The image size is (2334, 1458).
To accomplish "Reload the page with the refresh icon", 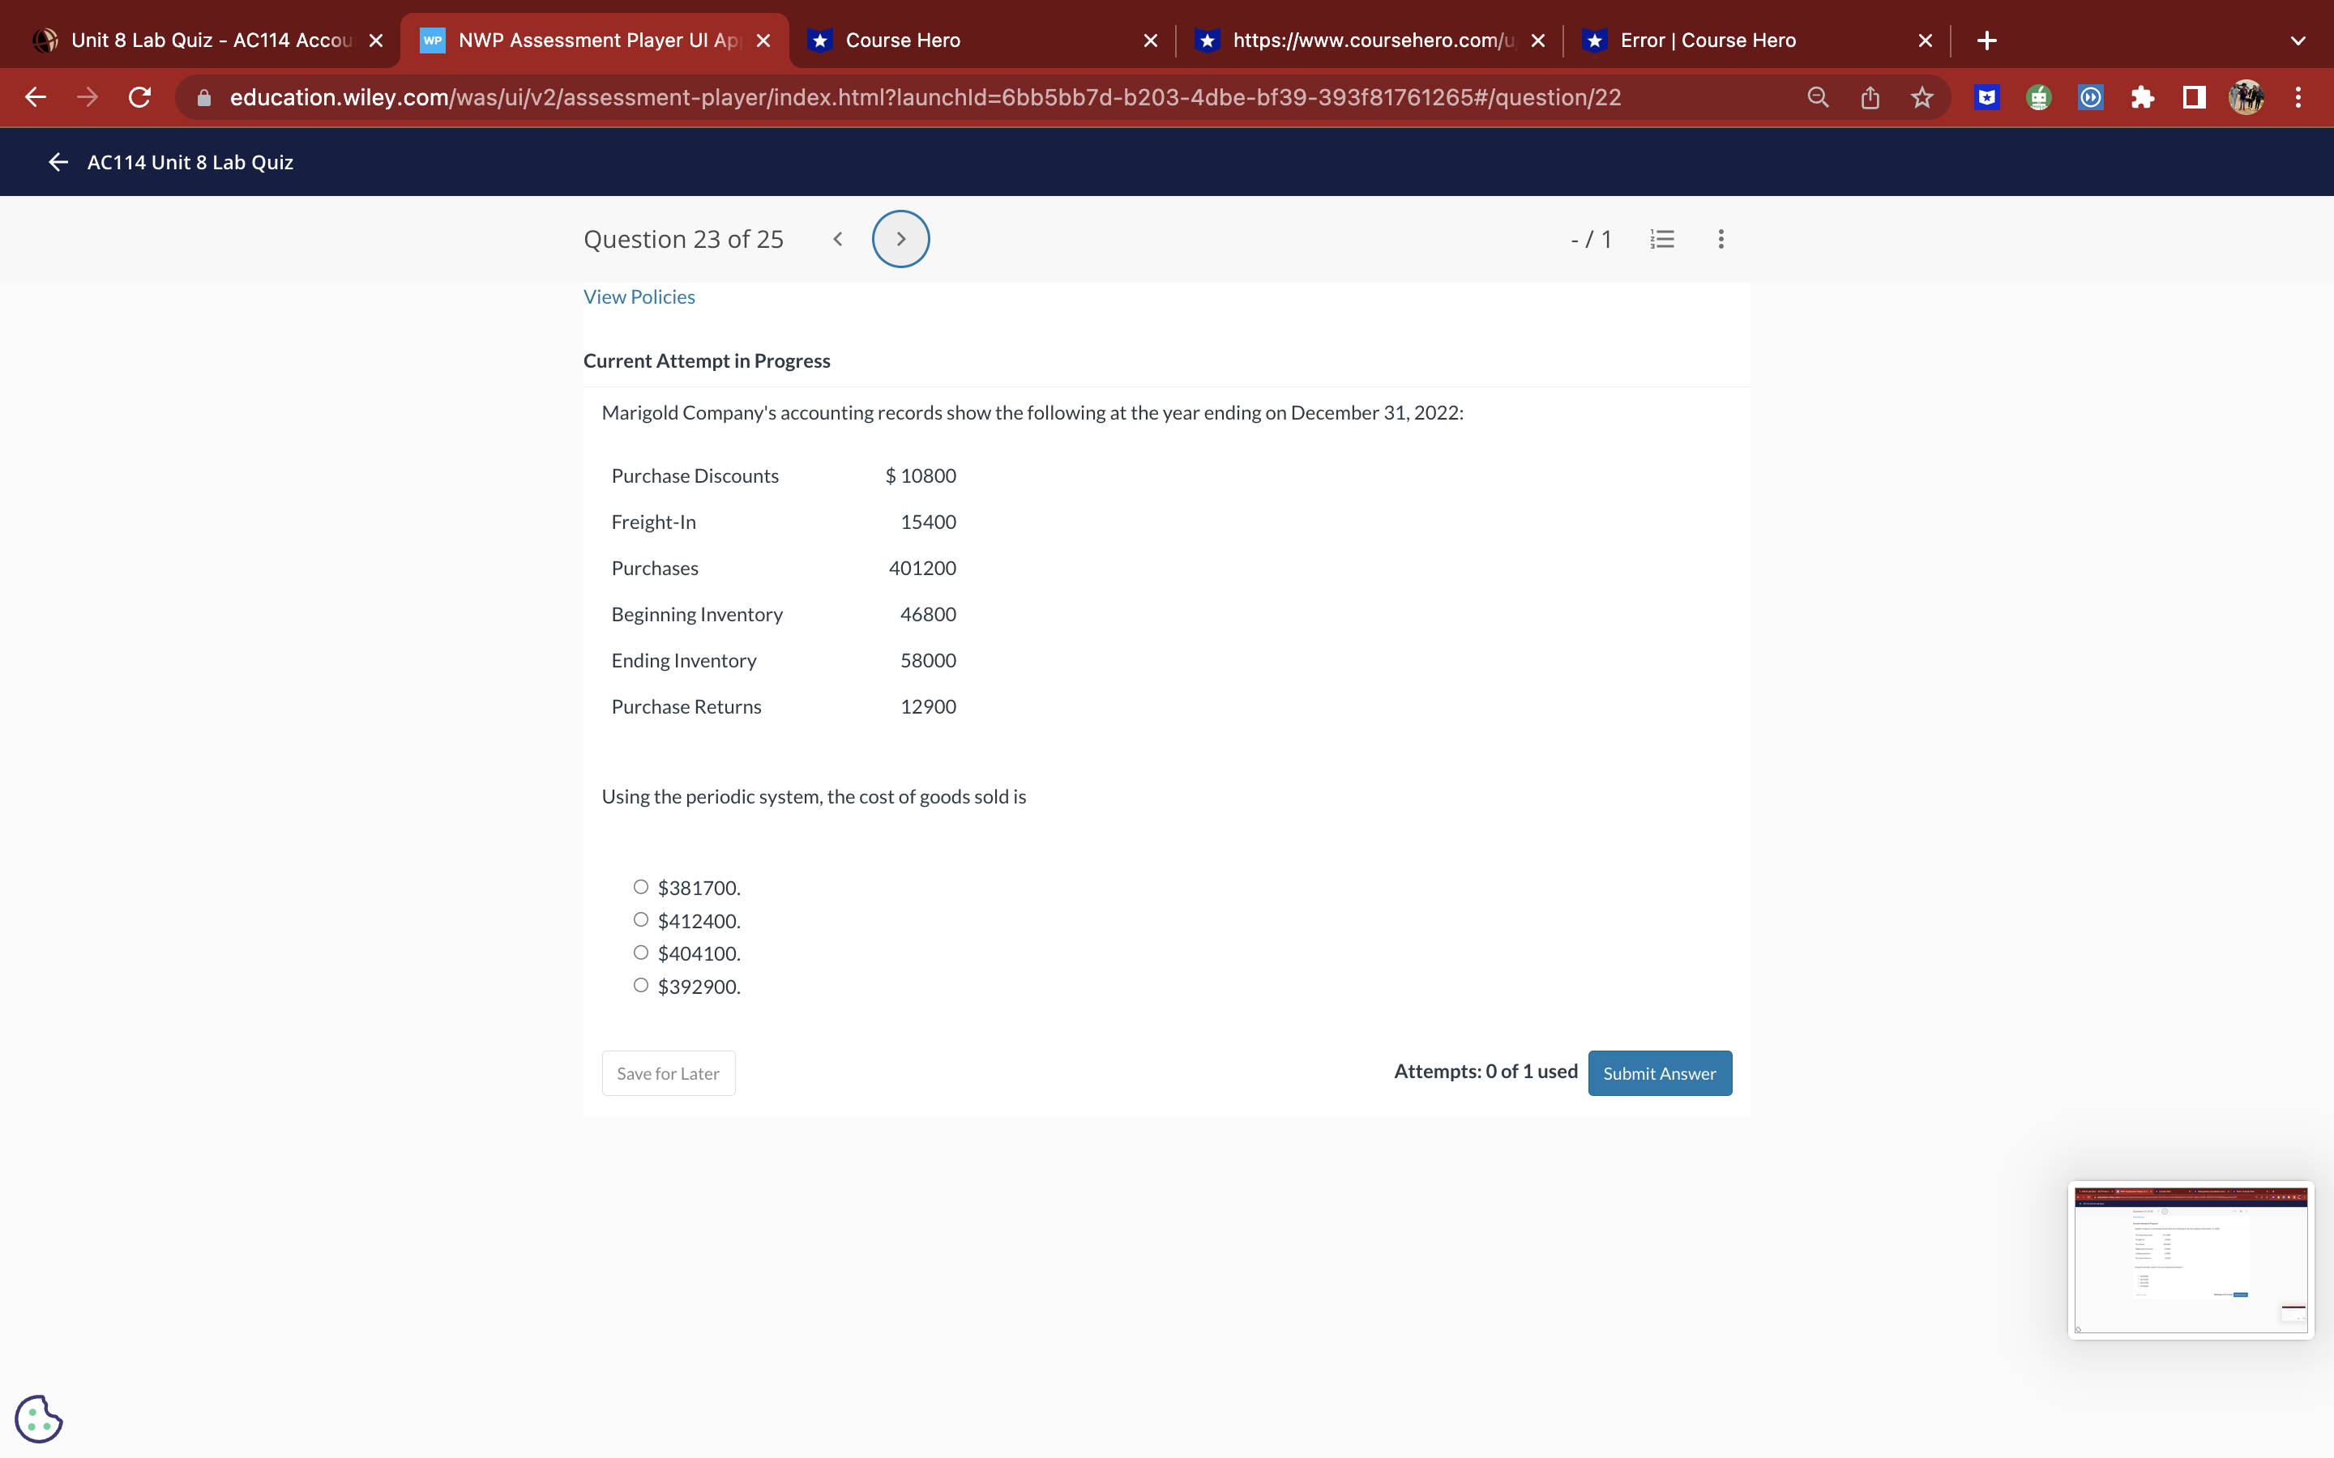I will 140,97.
